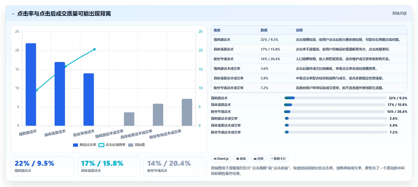Click the 双轴关联 tag in the header

(x=400, y=13)
